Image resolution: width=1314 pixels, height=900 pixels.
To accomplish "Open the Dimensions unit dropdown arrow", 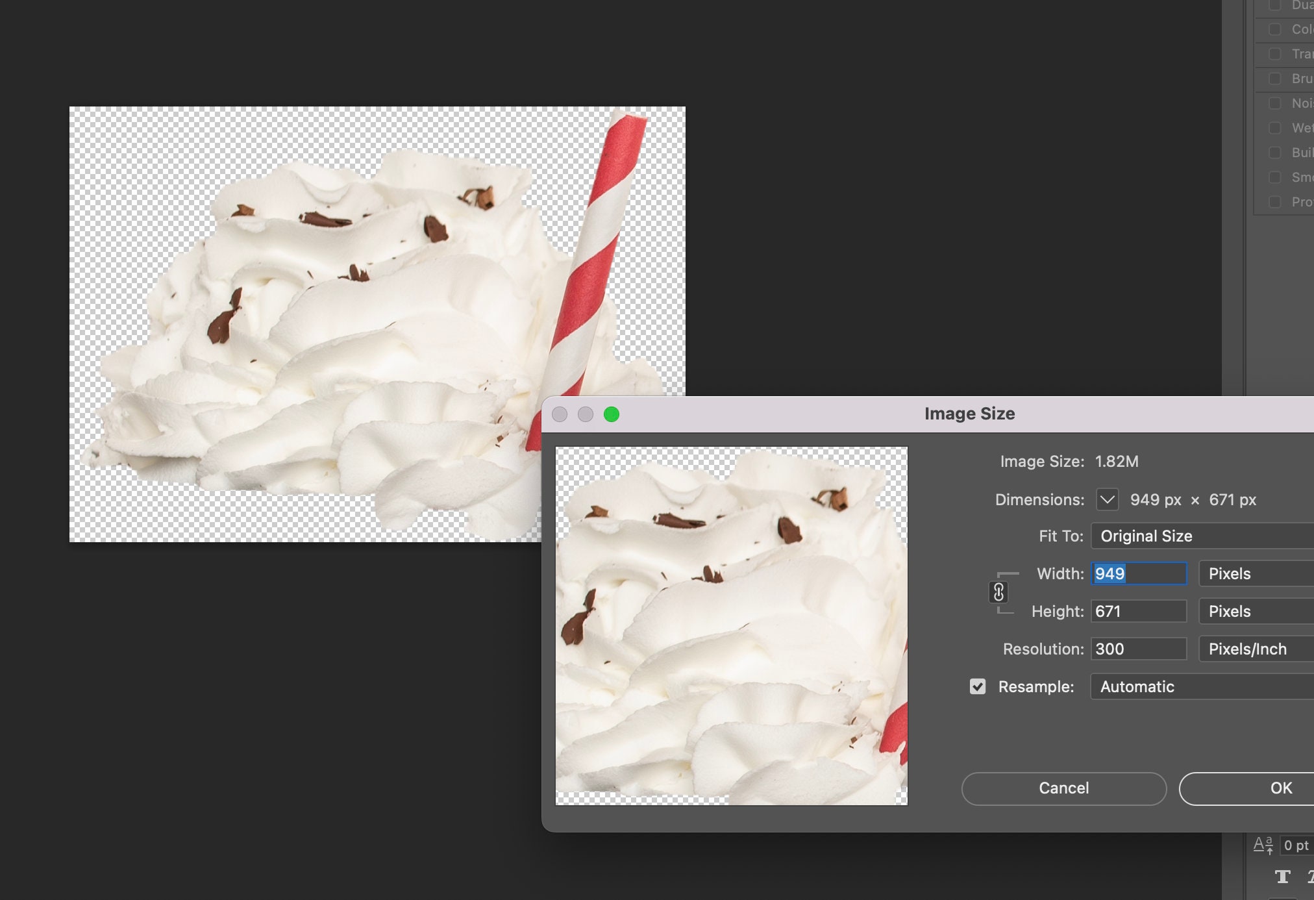I will [1107, 499].
